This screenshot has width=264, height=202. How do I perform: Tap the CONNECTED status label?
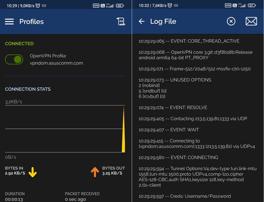coord(19,44)
